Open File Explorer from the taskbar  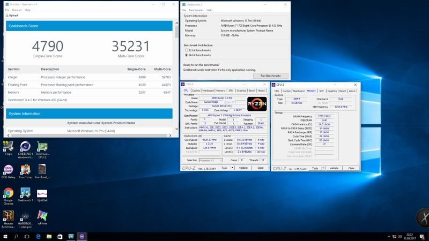[x=49, y=236]
